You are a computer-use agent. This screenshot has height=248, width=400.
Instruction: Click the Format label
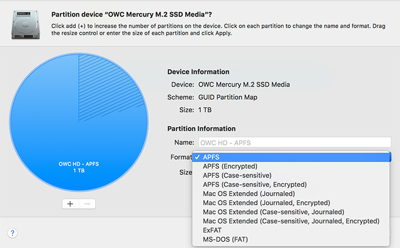(x=181, y=157)
